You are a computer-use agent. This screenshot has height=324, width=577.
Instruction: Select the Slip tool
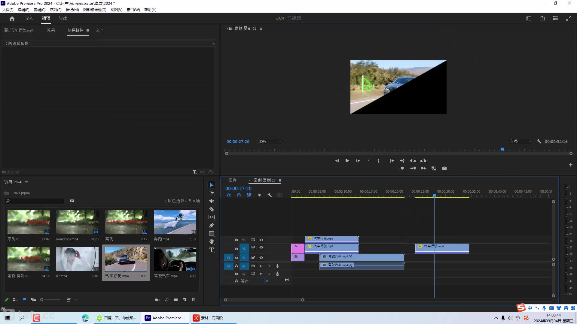pos(212,217)
